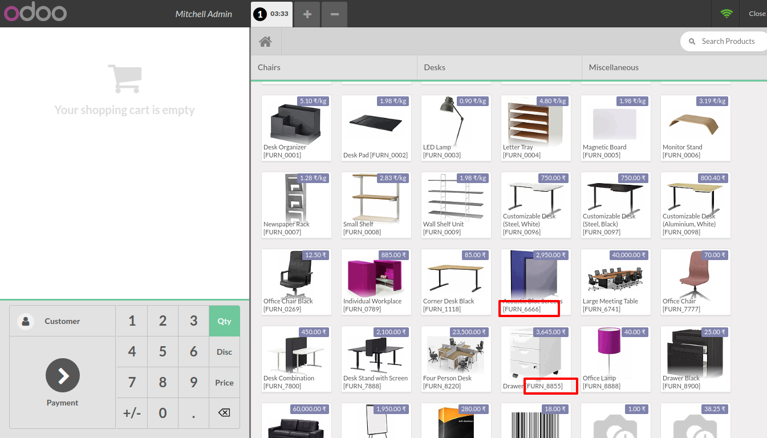Screen dimensions: 767x438
Task: Click the Payment arrow circle icon
Action: pos(63,375)
